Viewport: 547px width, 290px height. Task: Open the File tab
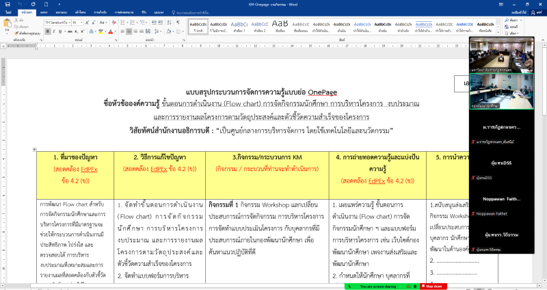click(8, 12)
